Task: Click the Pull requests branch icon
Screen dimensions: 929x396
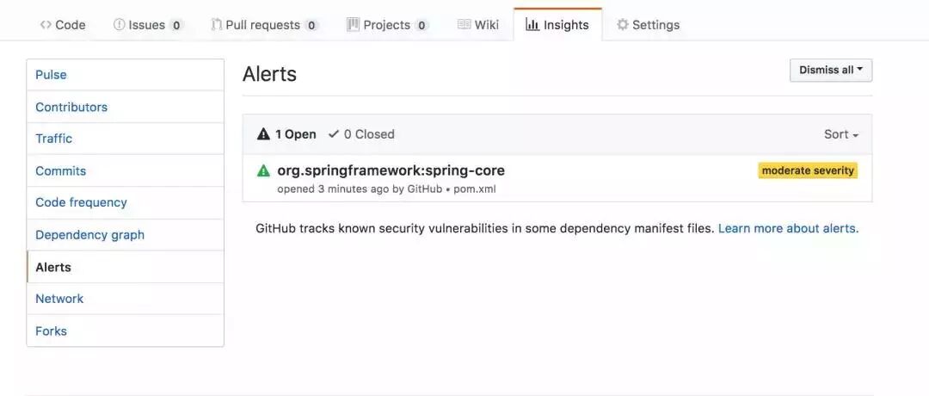Action: click(x=216, y=25)
